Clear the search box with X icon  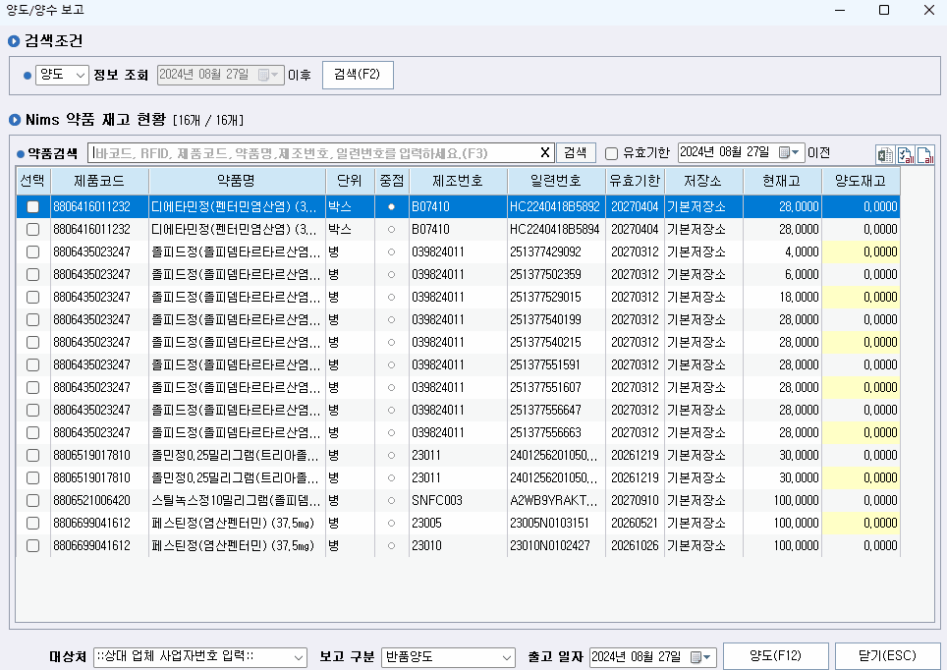[x=545, y=152]
